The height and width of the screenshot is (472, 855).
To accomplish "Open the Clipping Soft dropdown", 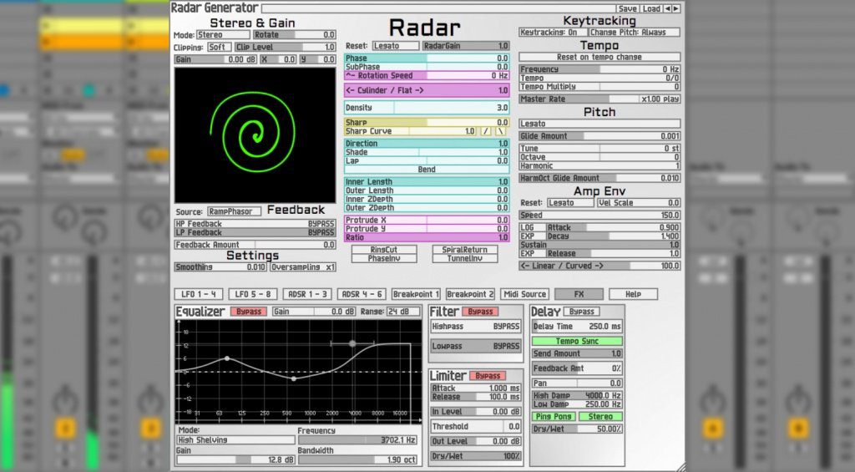I will 220,47.
